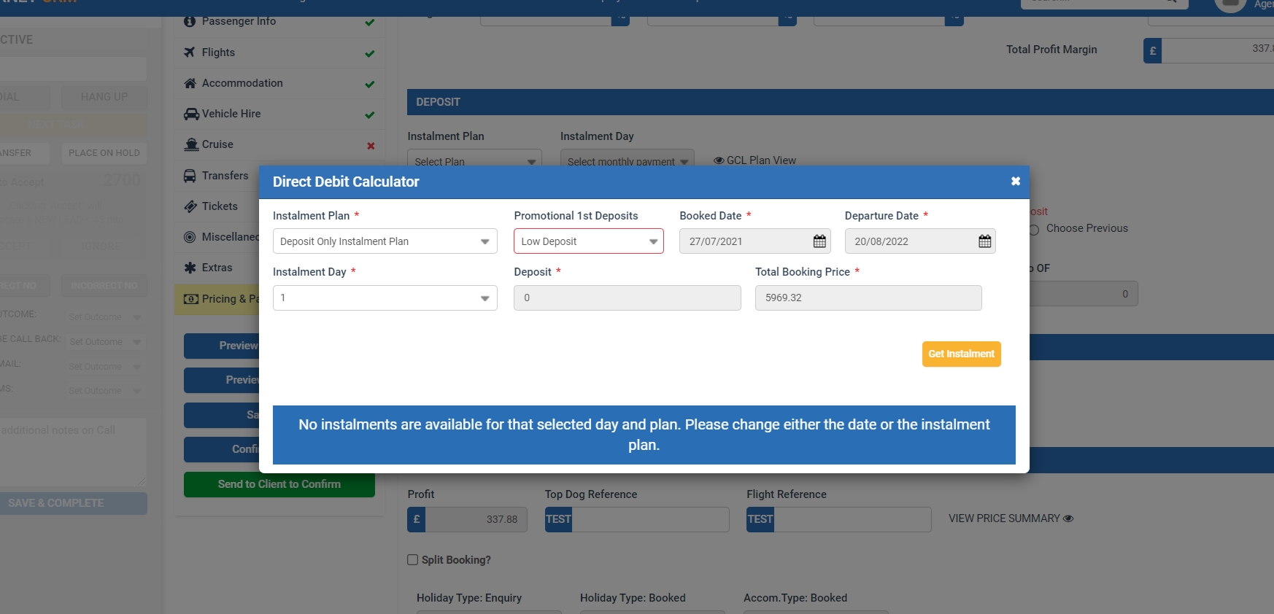The width and height of the screenshot is (1274, 614).
Task: Click the Flights plane icon in sidebar
Action: tap(190, 53)
